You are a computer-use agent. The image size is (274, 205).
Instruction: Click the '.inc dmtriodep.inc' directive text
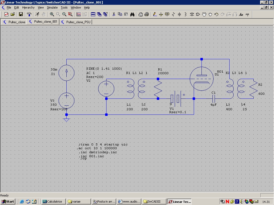tap(98, 152)
